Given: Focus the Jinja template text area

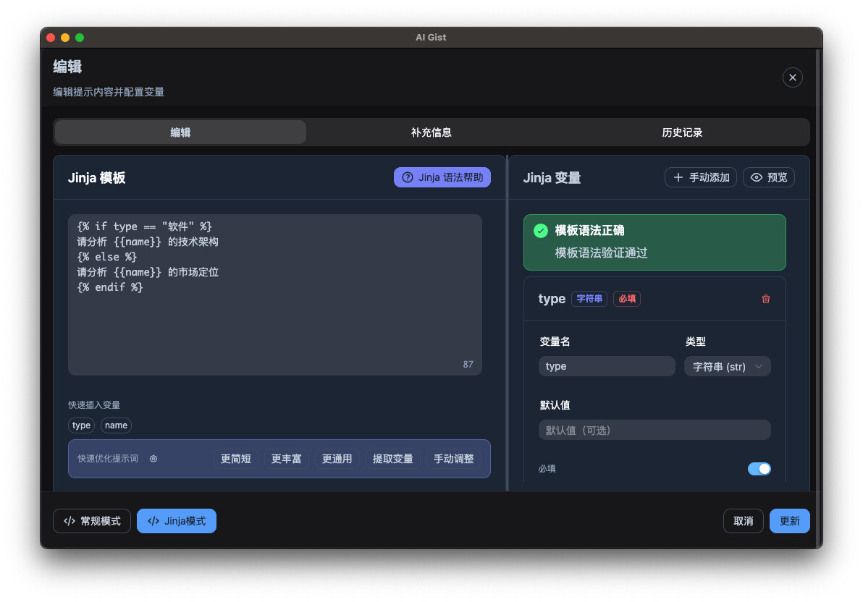Looking at the screenshot, I should [274, 295].
